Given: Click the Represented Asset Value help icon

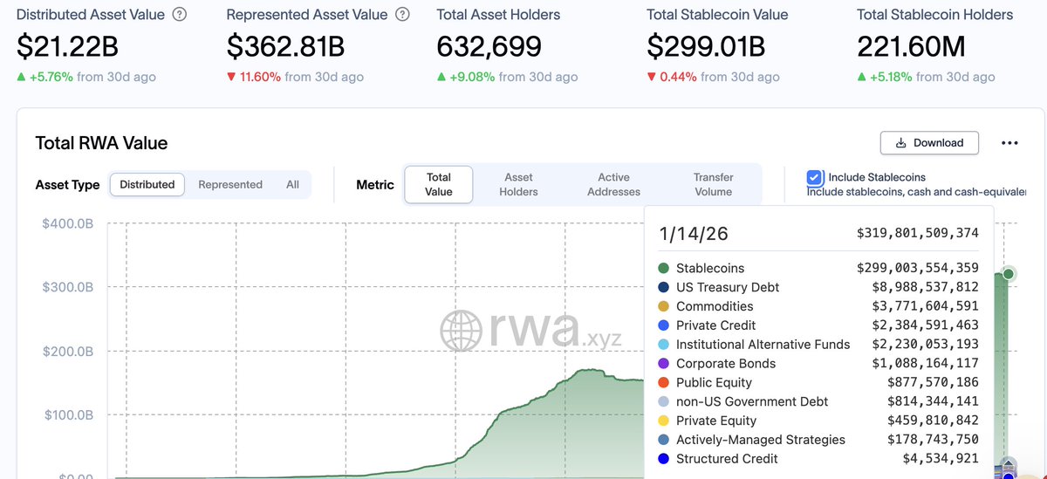Looking at the screenshot, I should coord(402,15).
